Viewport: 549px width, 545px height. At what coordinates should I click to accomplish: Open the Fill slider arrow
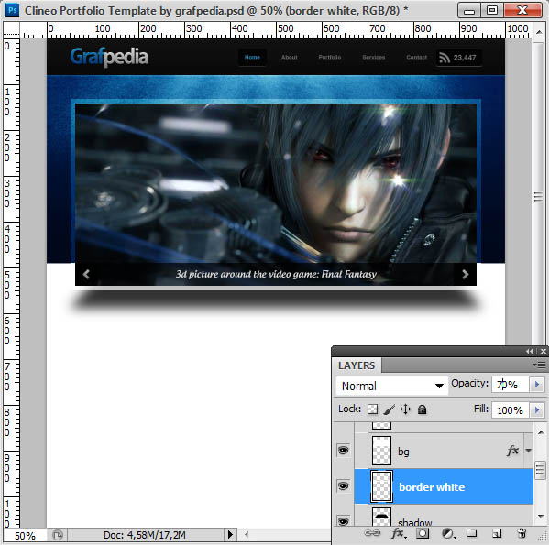pos(537,409)
